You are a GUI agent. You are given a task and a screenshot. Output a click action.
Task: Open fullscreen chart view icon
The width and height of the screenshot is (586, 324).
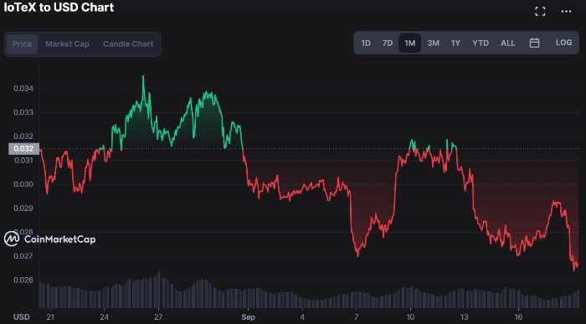coord(540,11)
